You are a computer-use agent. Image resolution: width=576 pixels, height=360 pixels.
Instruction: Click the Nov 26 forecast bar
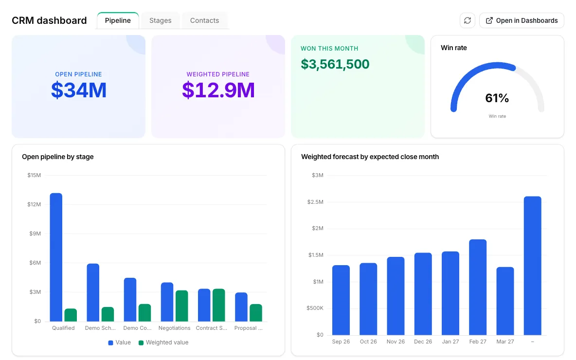pos(396,296)
